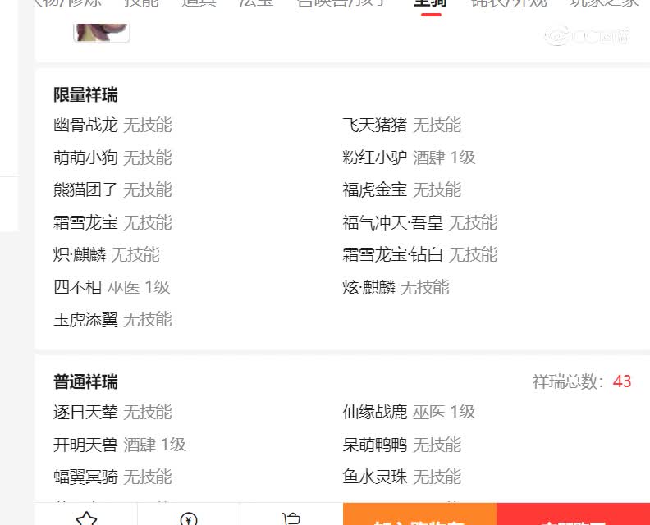This screenshot has width=650, height=525.
Task: Select the 霜雪龙宝 无技能 entry in left column
Action: coord(85,222)
